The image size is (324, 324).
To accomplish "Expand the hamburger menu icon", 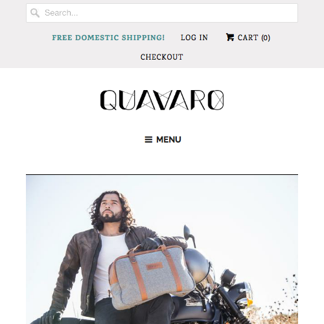I will 148,139.
